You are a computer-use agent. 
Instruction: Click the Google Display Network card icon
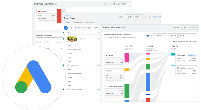106,86
